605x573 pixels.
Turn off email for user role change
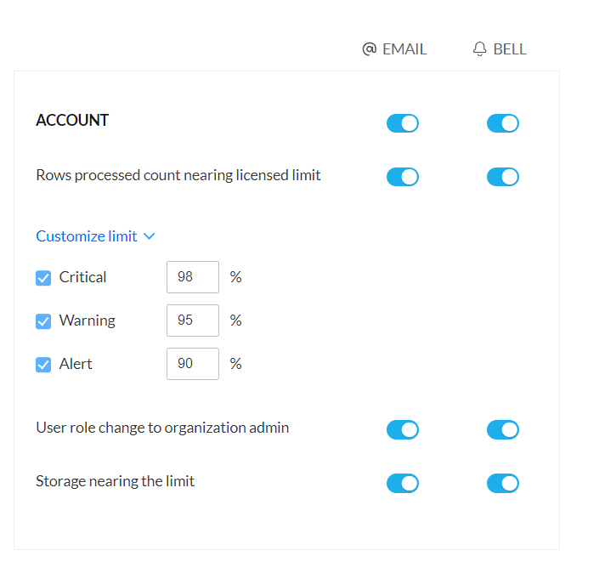(403, 429)
